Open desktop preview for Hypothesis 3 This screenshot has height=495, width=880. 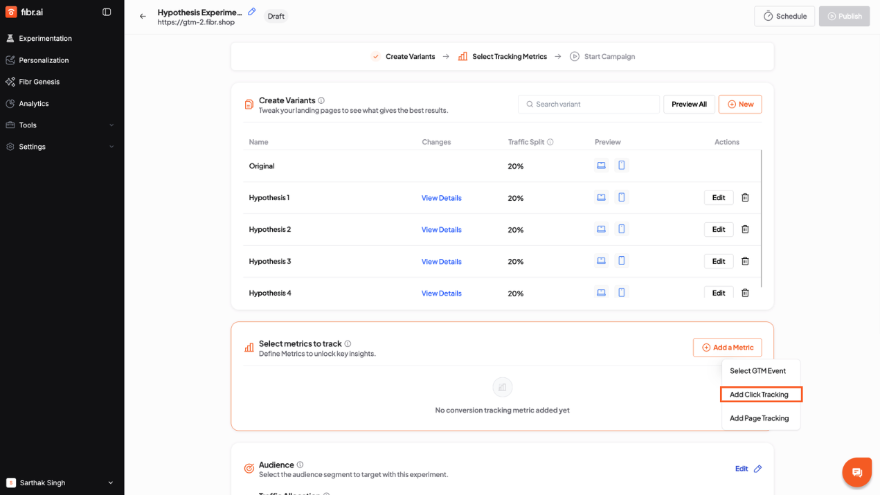point(601,261)
